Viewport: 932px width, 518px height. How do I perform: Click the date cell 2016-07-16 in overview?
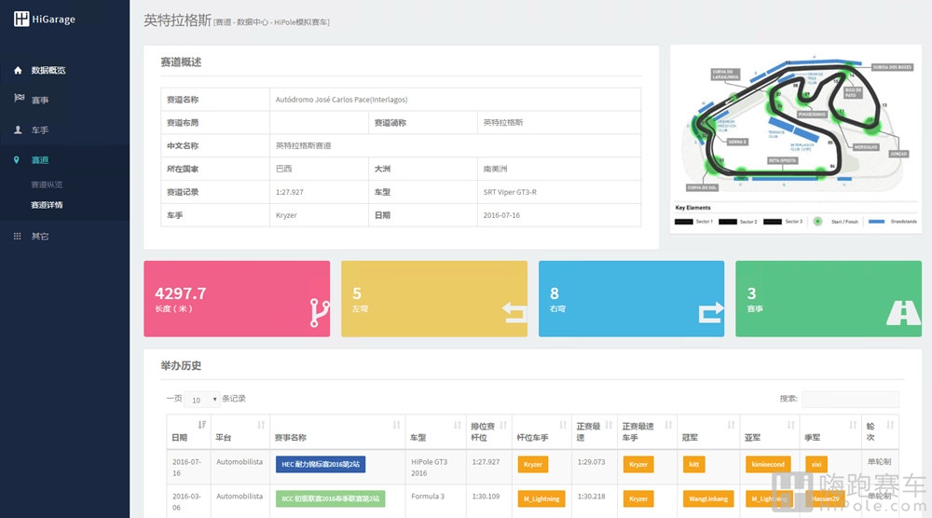501,215
